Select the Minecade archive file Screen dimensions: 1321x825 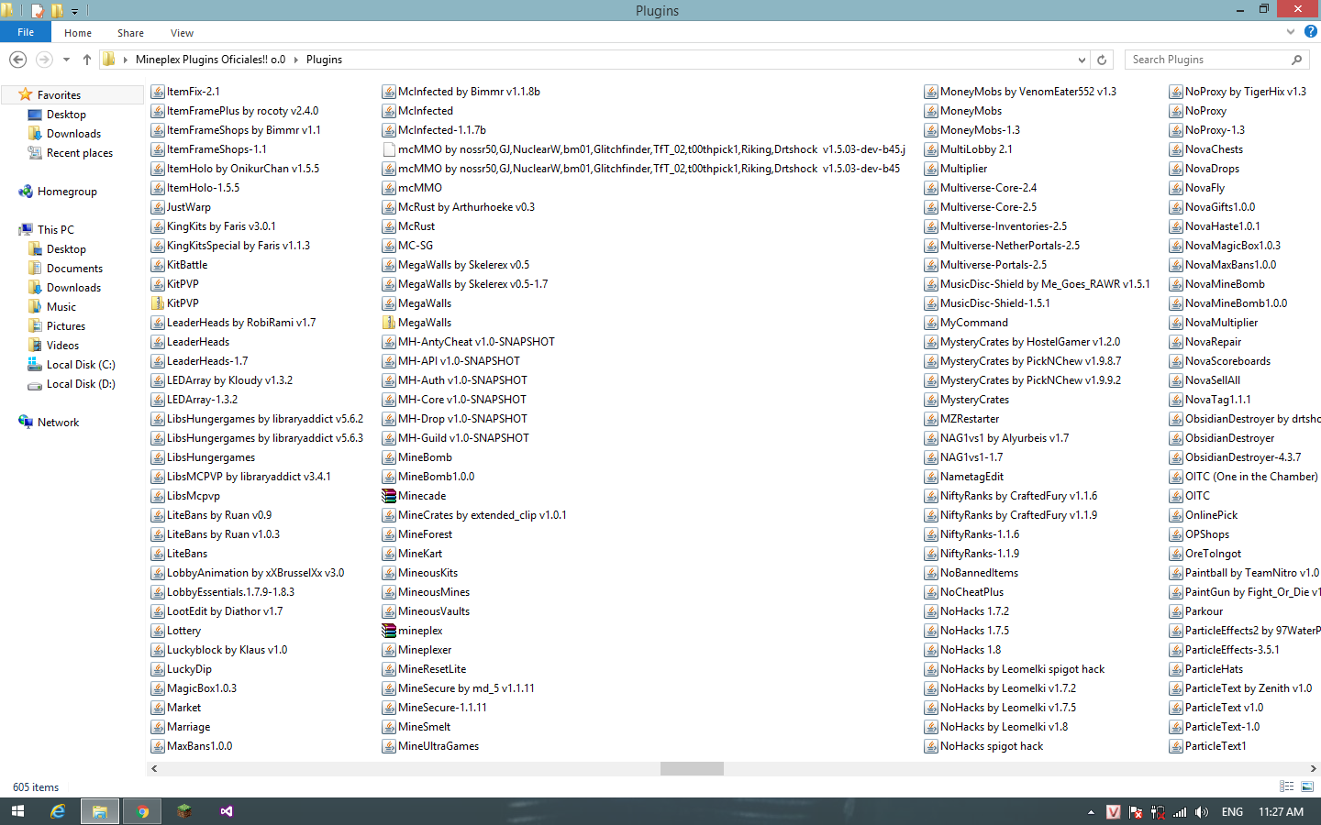389,496
